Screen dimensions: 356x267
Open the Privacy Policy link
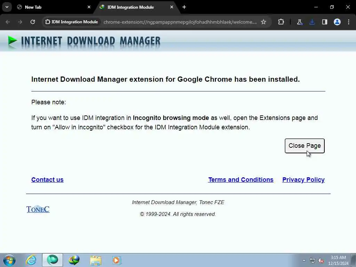[x=303, y=180]
